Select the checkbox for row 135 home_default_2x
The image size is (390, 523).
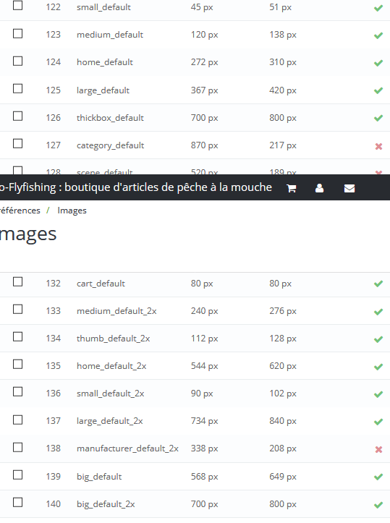coord(17,365)
